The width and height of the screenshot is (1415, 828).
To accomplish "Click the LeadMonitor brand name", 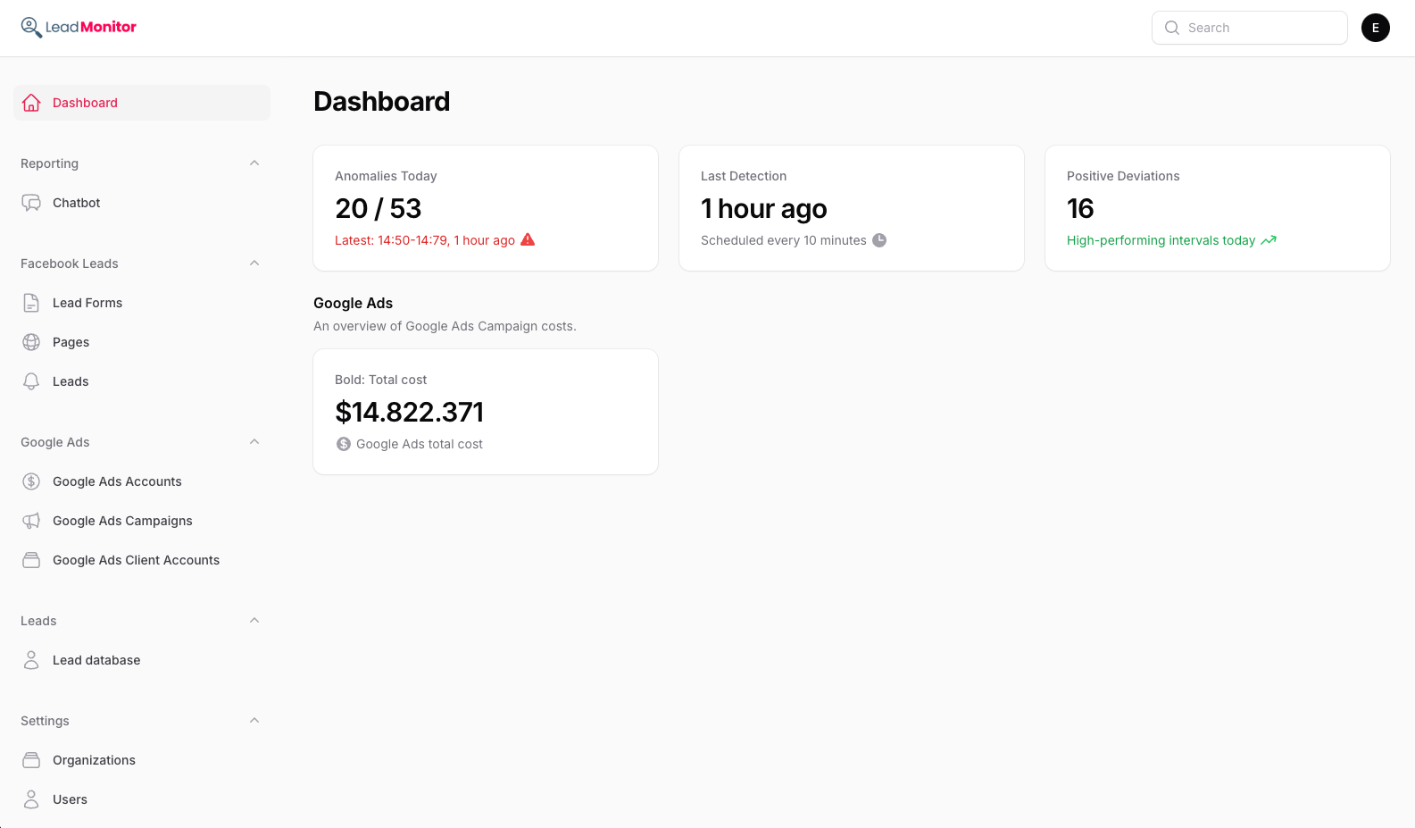I will point(91,27).
